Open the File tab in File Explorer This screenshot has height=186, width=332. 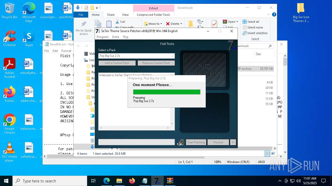(81, 15)
